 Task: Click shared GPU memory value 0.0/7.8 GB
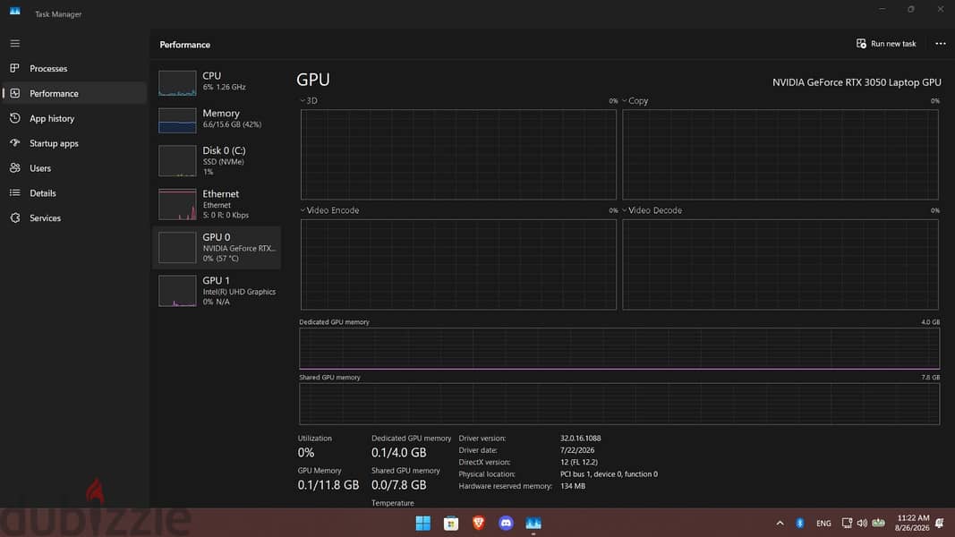(399, 485)
